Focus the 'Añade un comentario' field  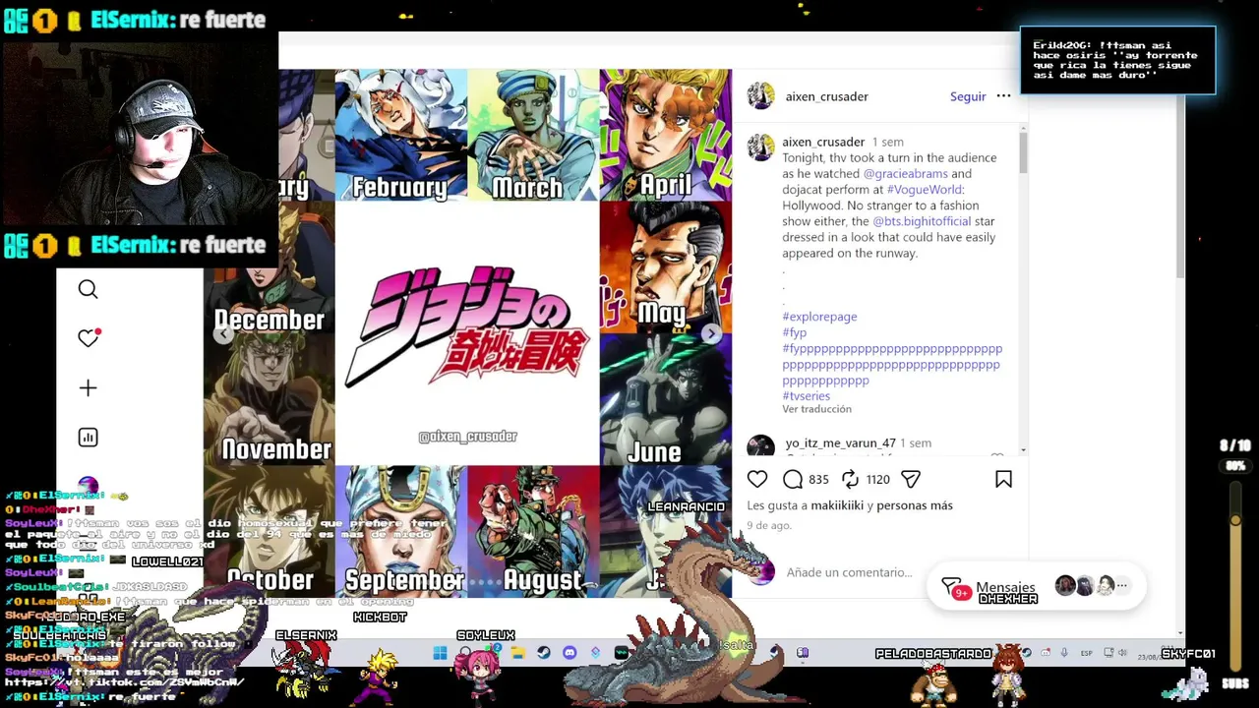point(849,572)
